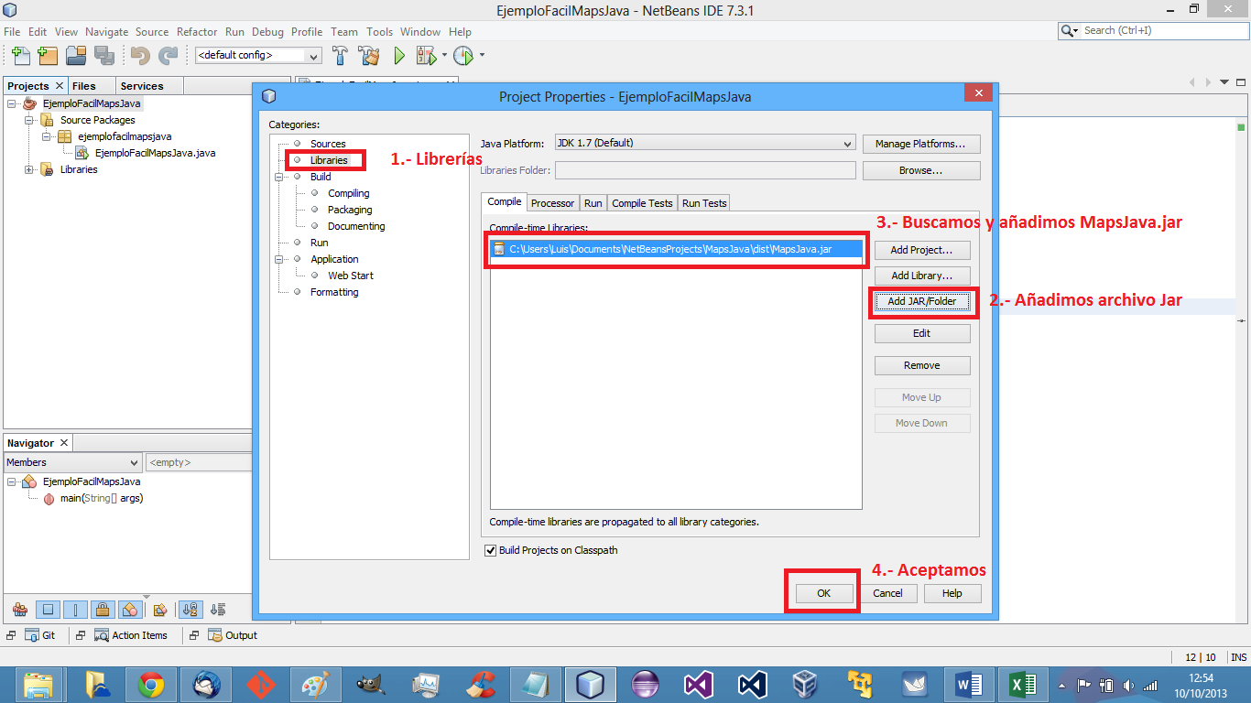
Task: Switch to the Processor tab
Action: [552, 203]
